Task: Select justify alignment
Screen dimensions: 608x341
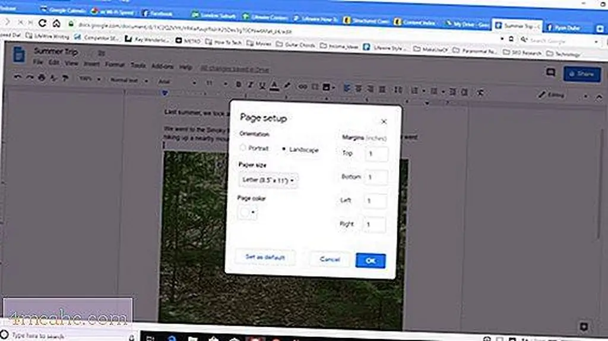Action: tap(382, 90)
